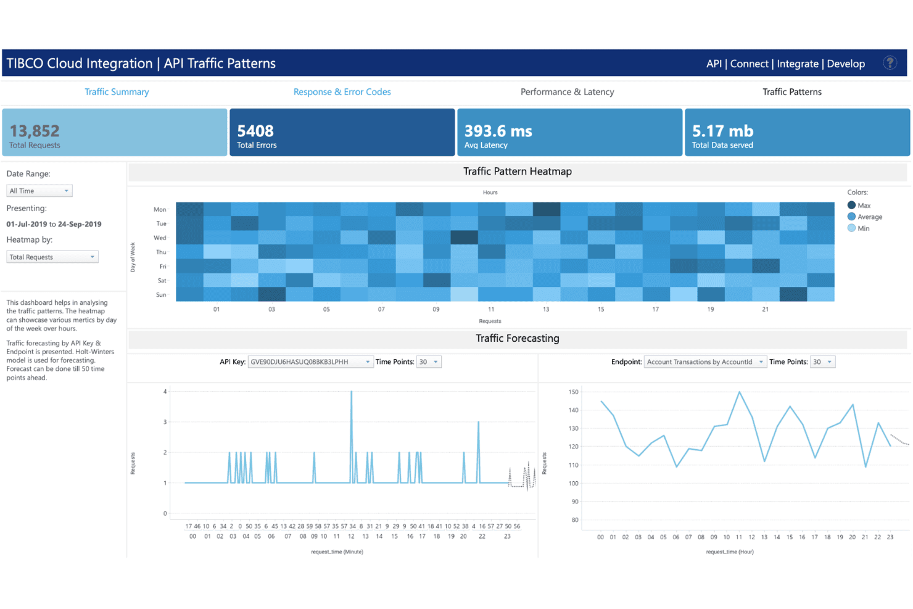Click the 'TIBCO Cloud Integration | API Traffic Patterns' title
913x609 pixels.
pyautogui.click(x=141, y=64)
